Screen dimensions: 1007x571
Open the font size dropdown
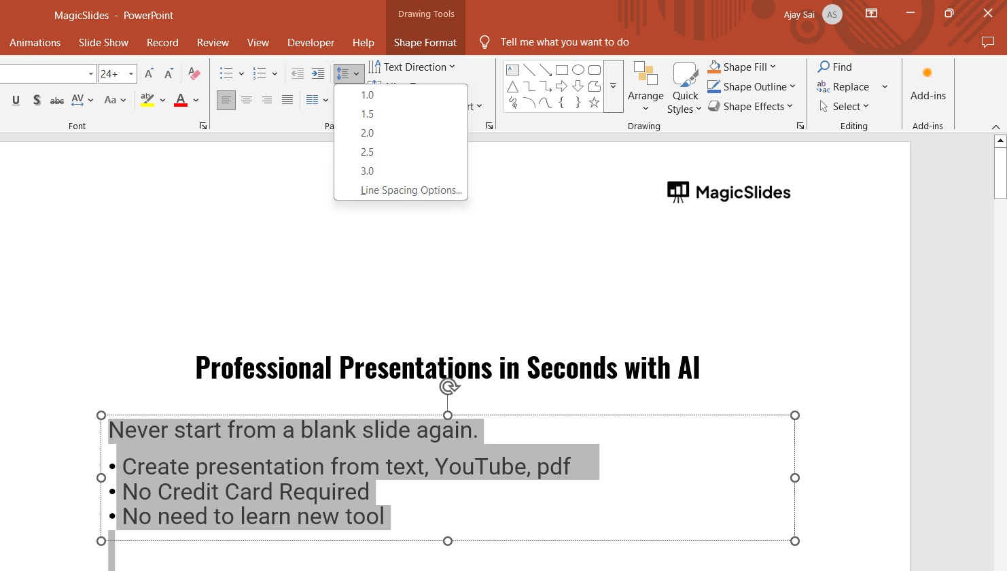click(x=131, y=73)
